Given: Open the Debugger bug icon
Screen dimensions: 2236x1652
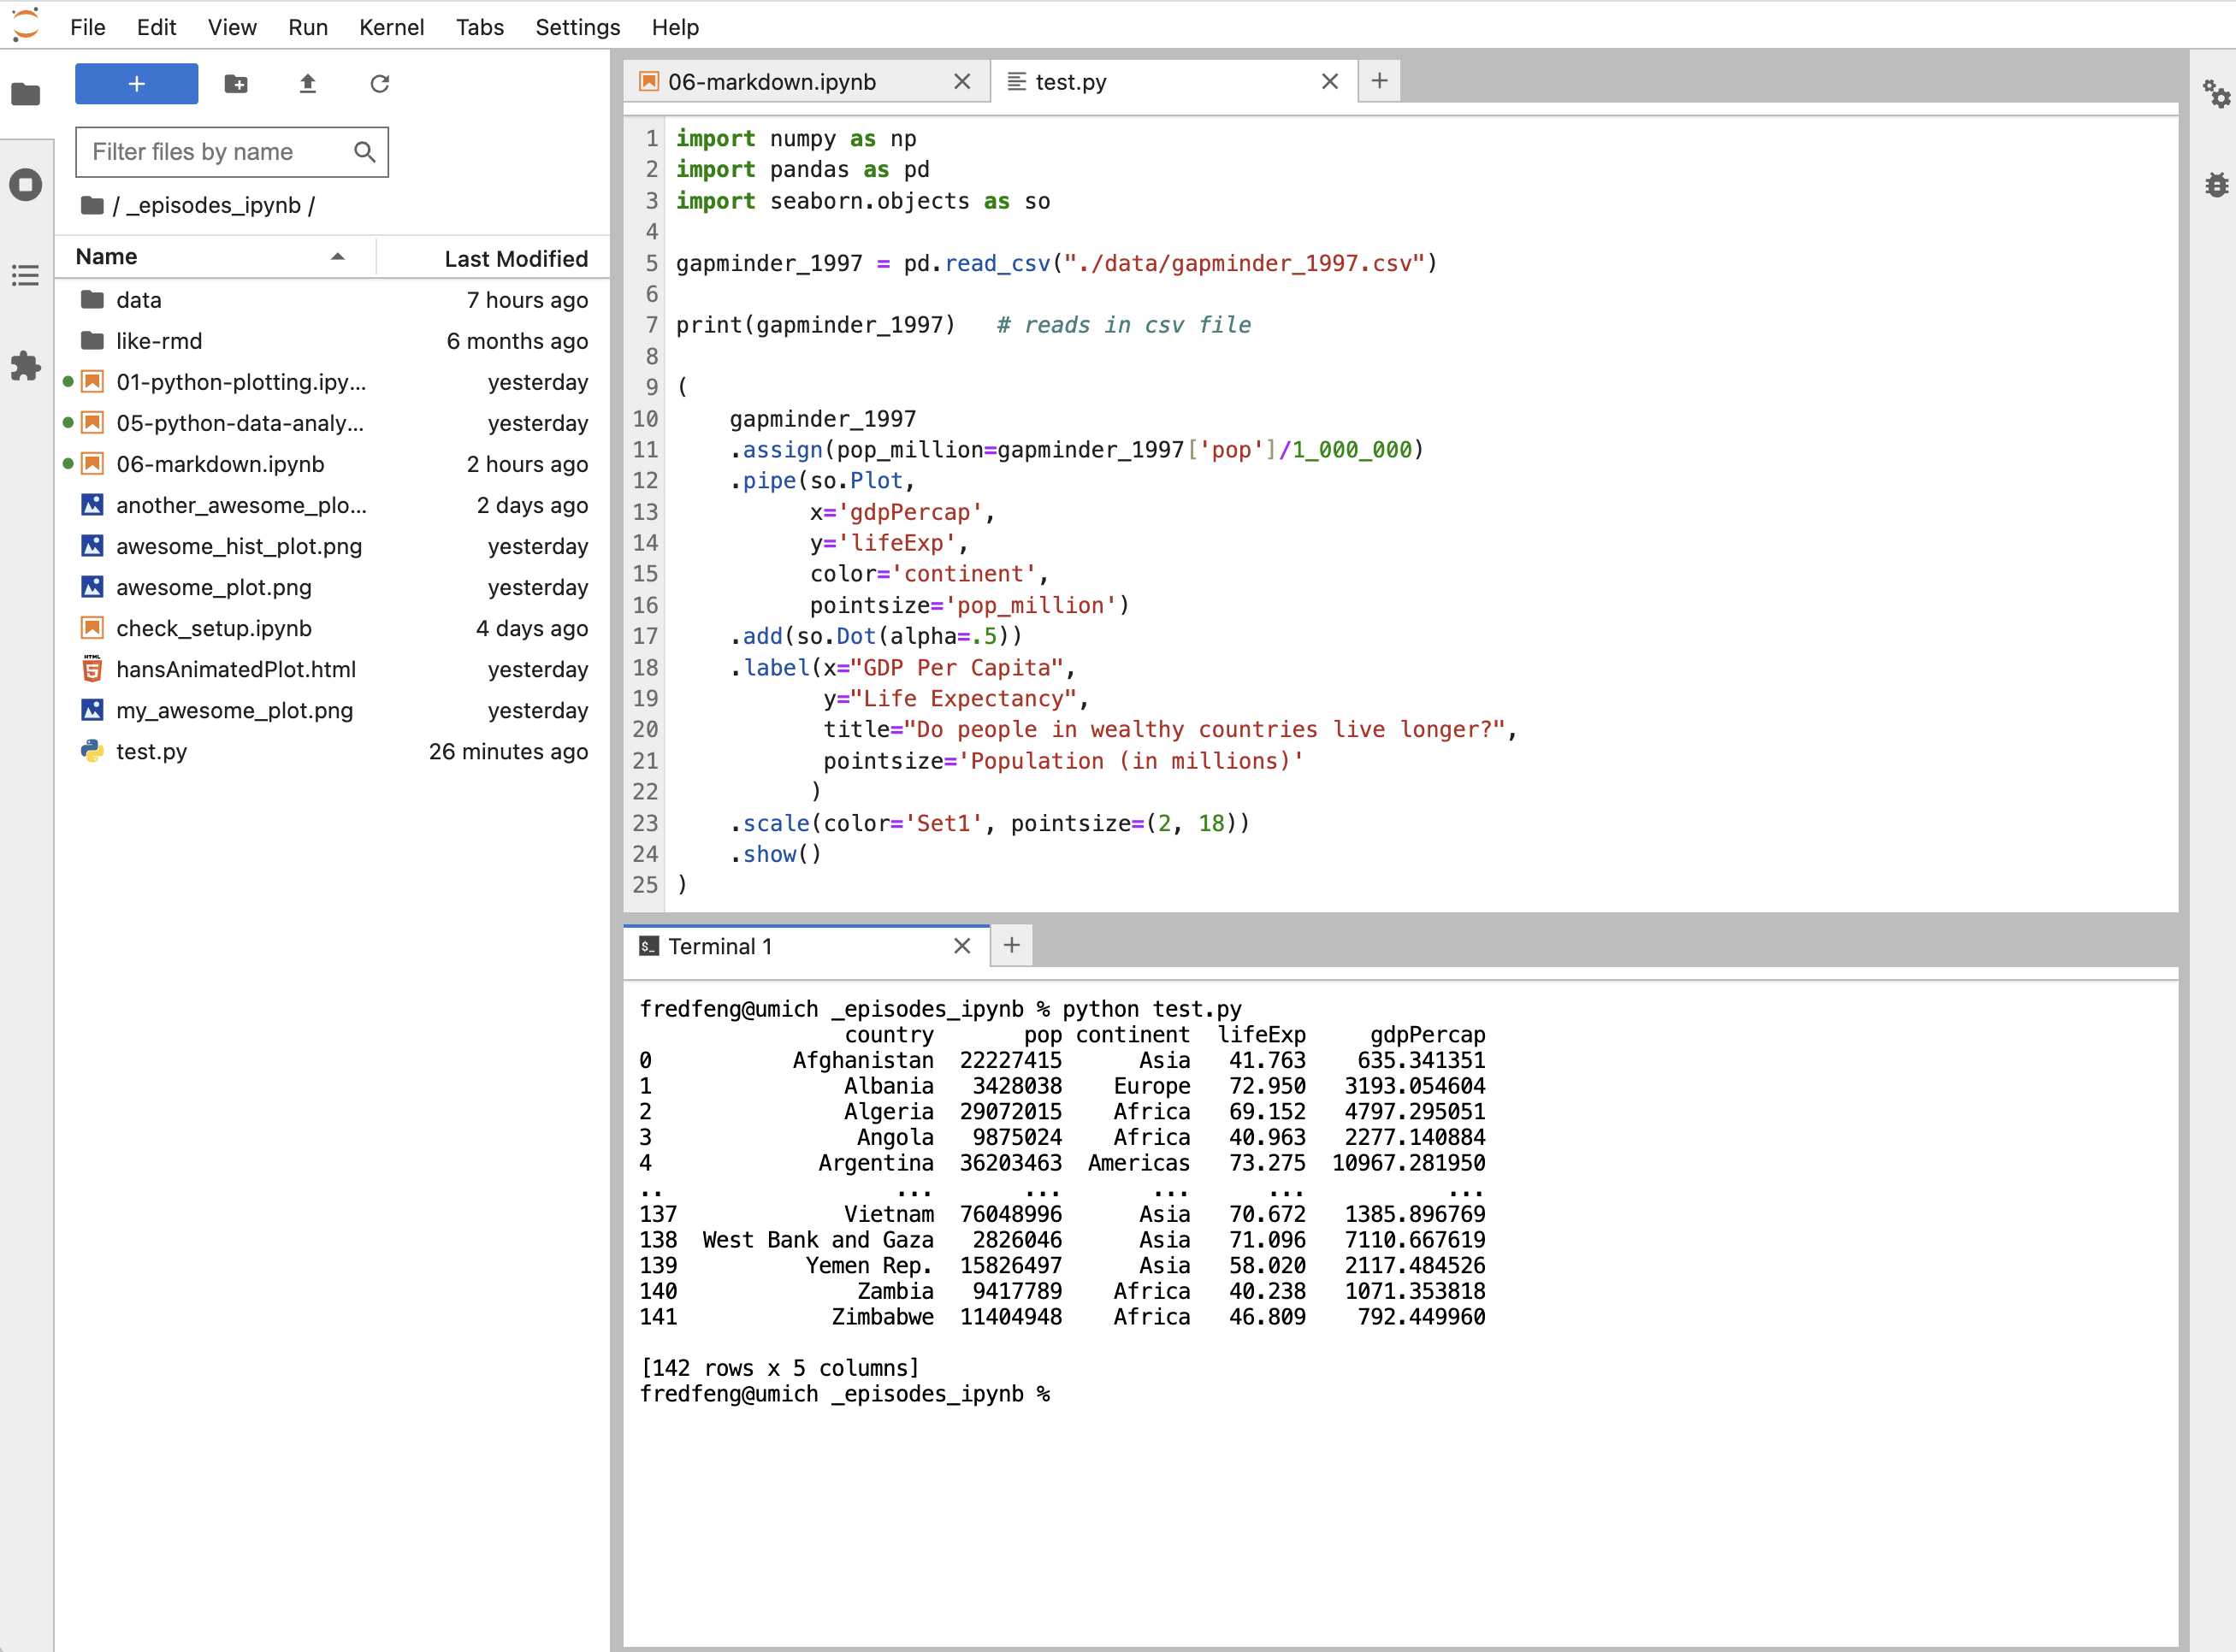Looking at the screenshot, I should click(2216, 184).
